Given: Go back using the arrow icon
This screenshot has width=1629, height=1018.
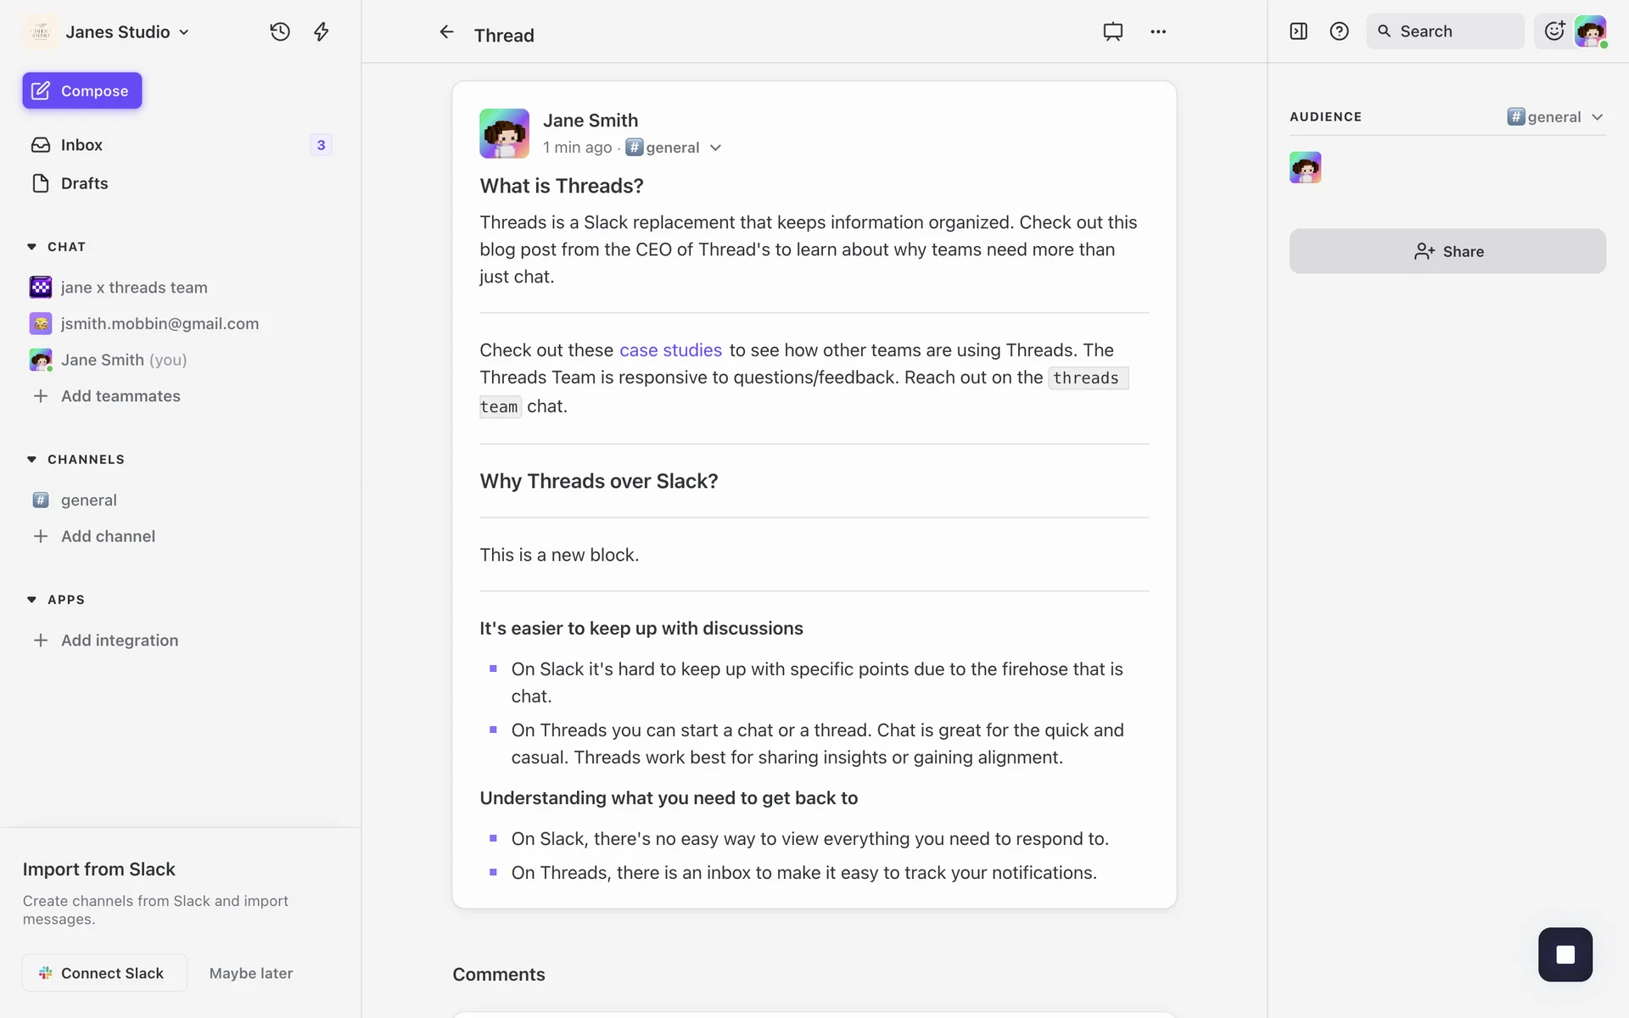Looking at the screenshot, I should (x=446, y=32).
